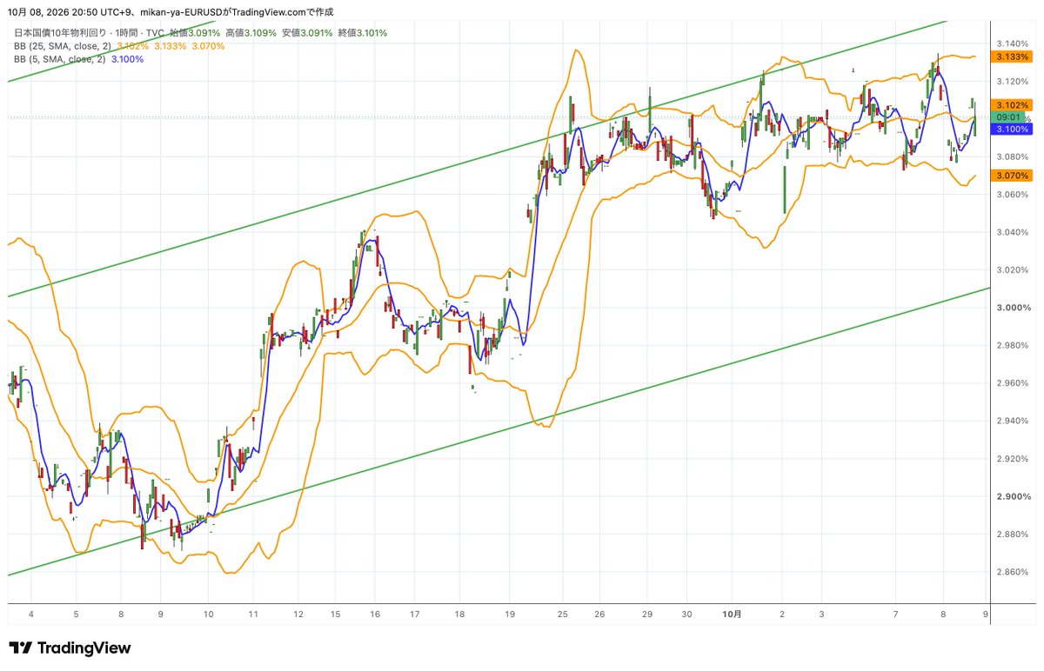Click the 3.120% price axis label
This screenshot has height=671, width=1044.
pyautogui.click(x=1014, y=81)
